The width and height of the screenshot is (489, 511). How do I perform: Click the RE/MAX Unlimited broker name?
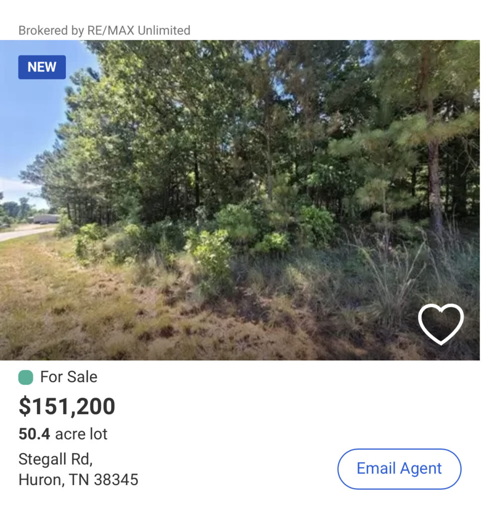point(139,30)
